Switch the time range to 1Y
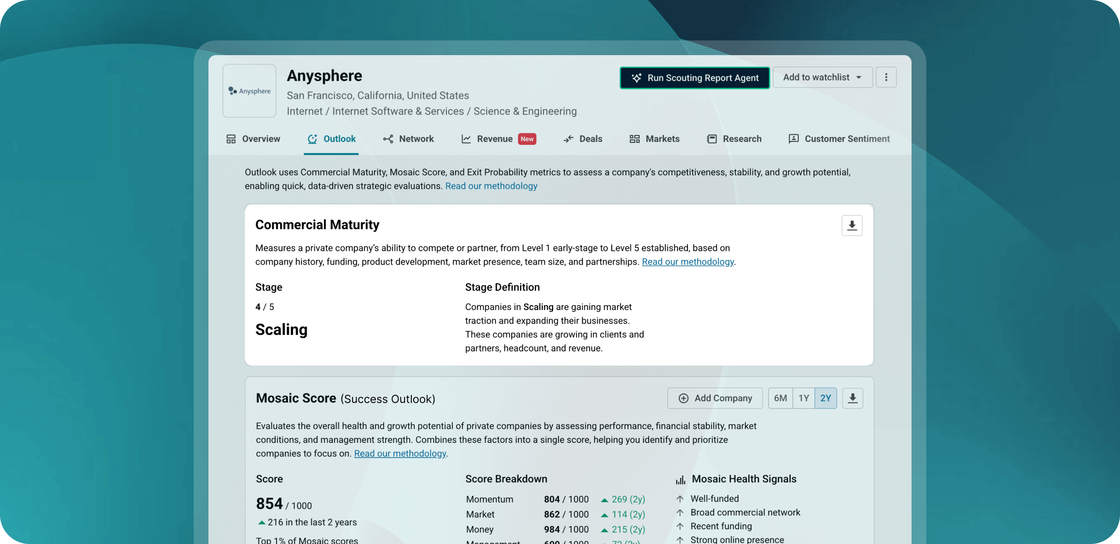This screenshot has width=1120, height=544. coord(803,398)
